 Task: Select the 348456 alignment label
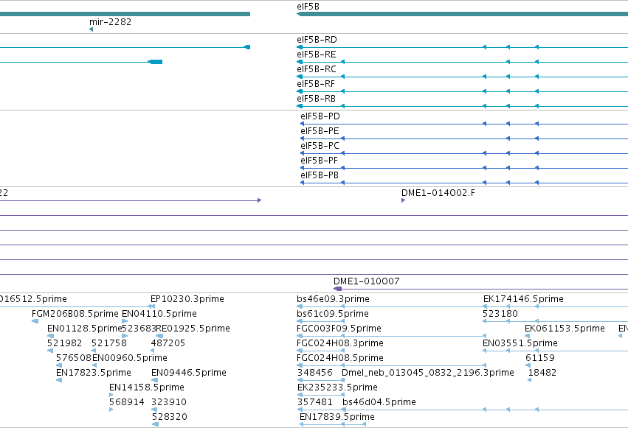point(315,373)
